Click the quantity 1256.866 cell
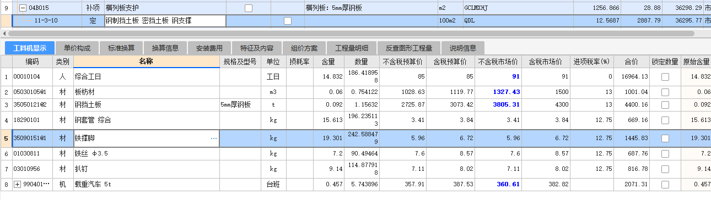Screen dimensions: 711x200 (x=597, y=8)
